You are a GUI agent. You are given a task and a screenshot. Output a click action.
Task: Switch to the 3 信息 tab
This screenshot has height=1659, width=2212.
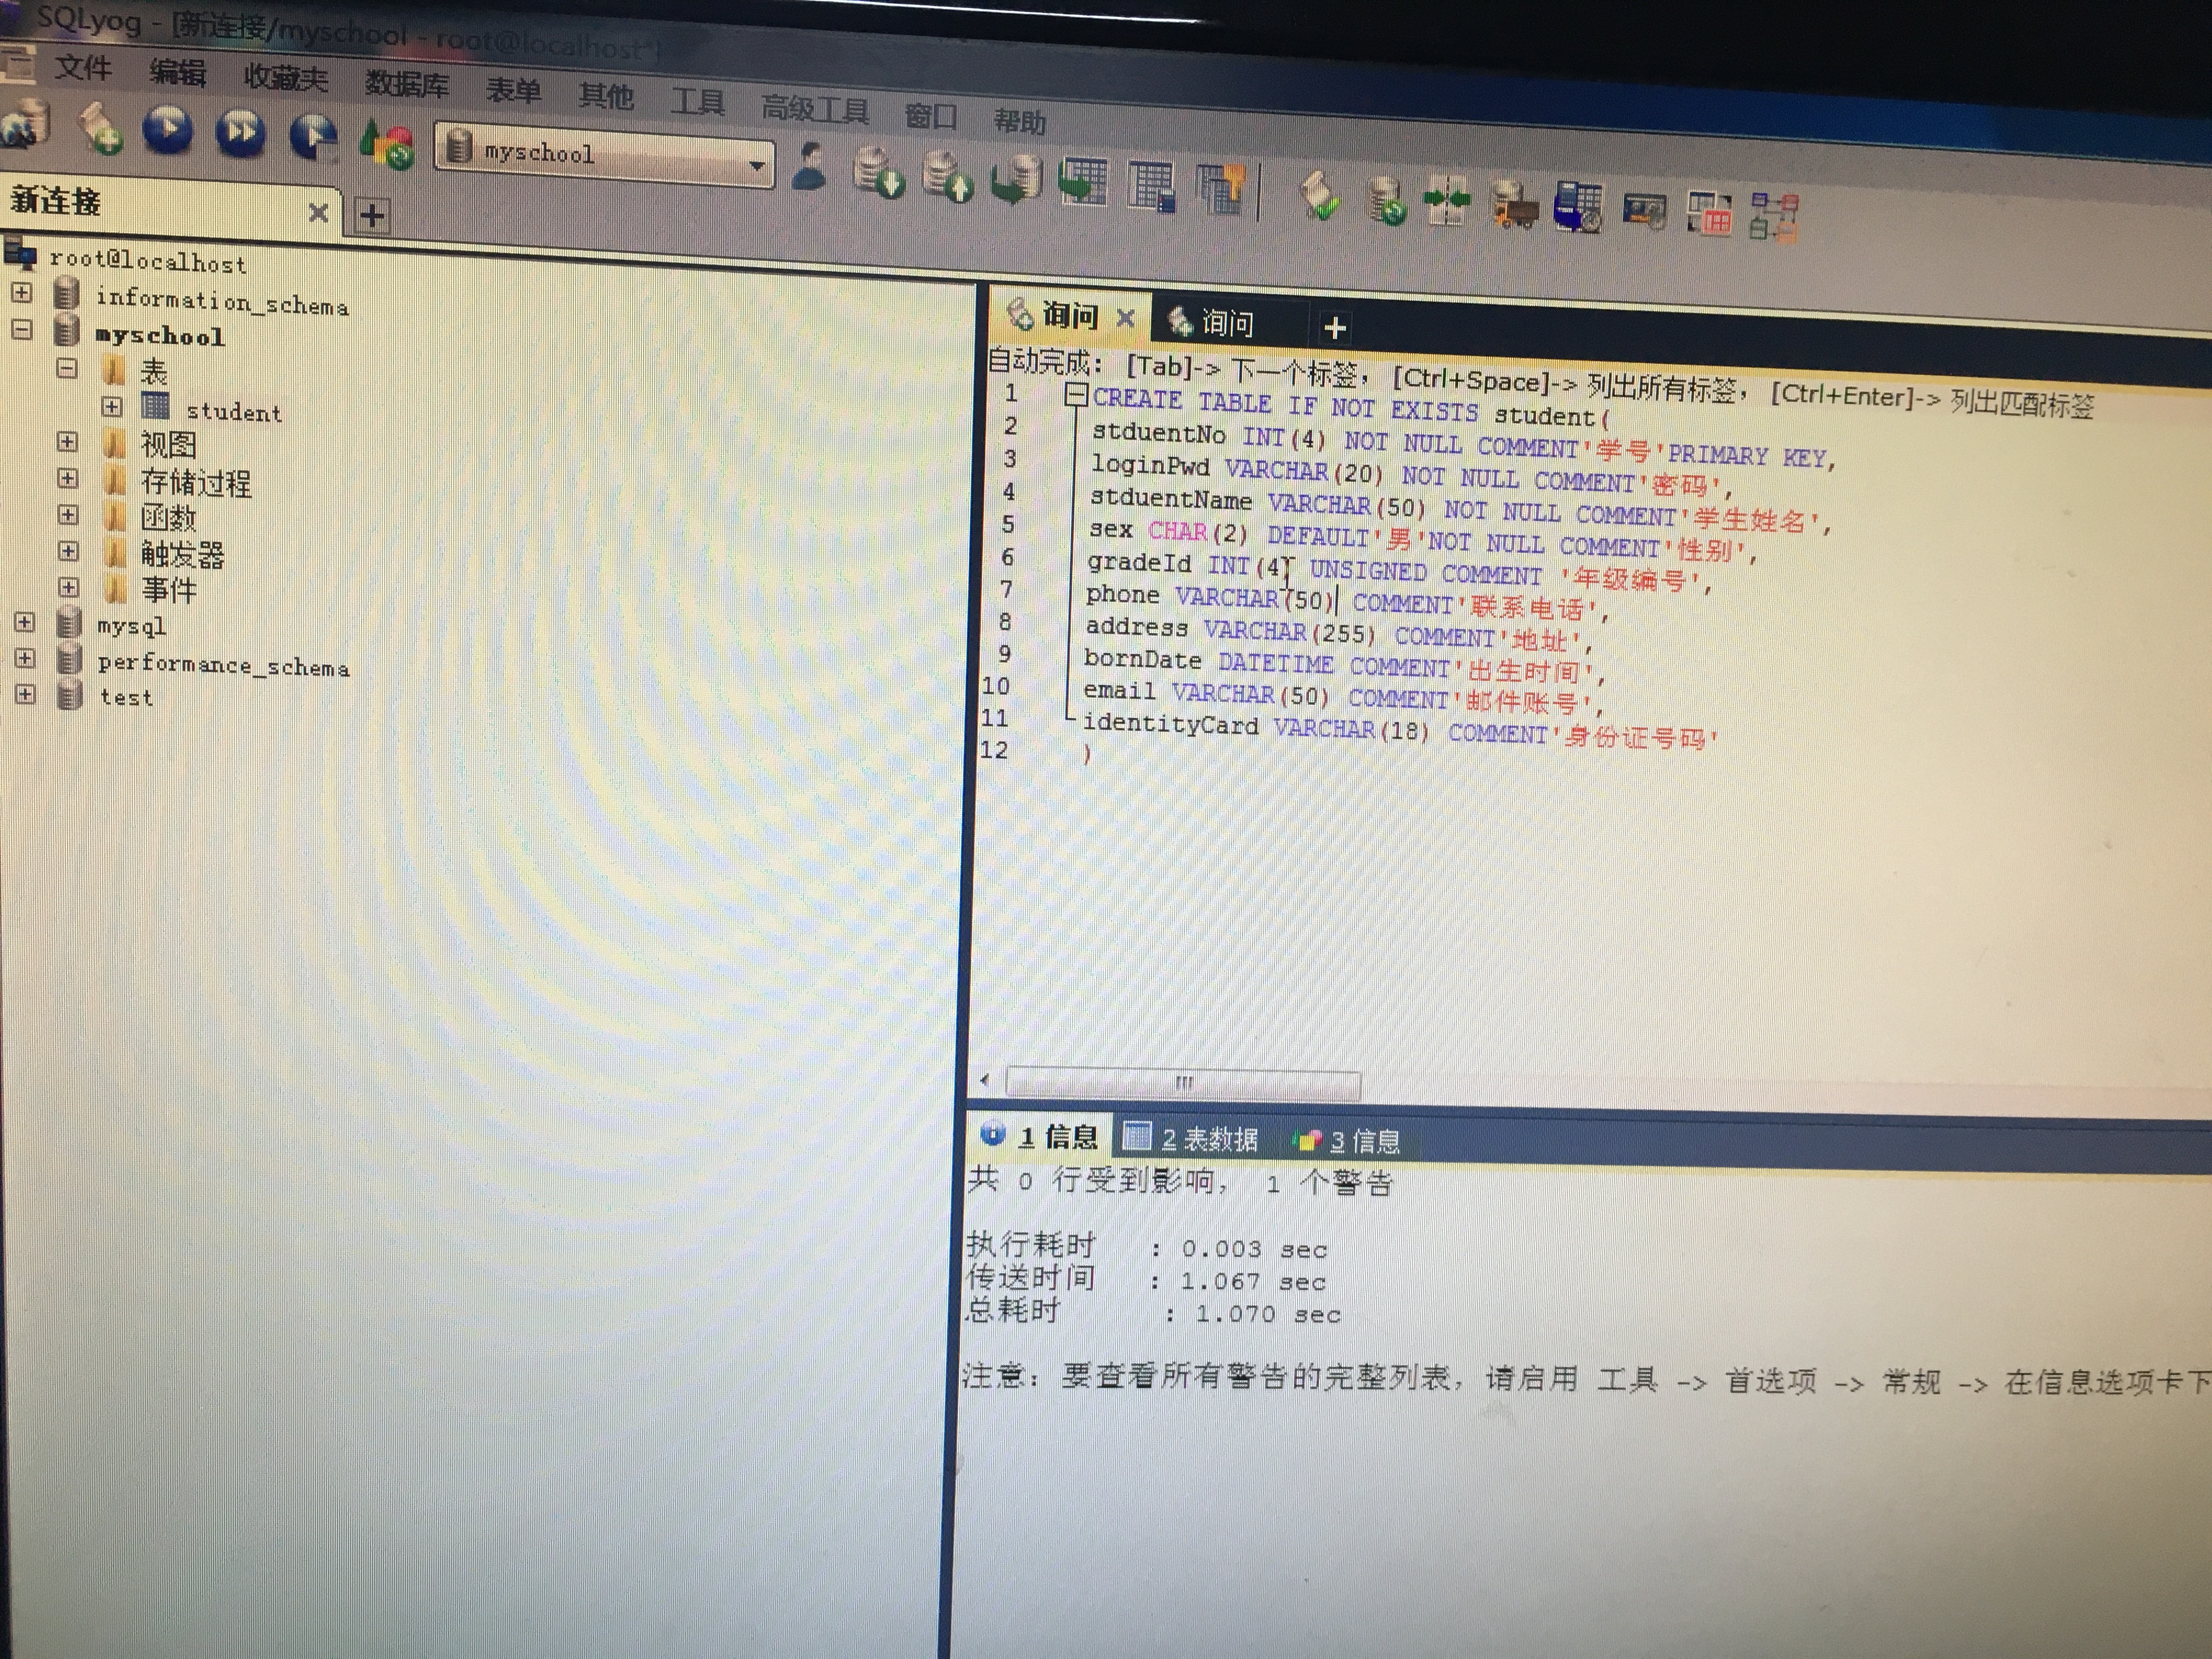coord(1346,1141)
